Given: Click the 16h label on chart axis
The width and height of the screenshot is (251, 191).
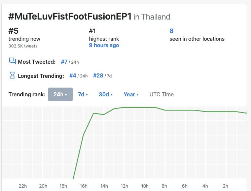Looking at the screenshot, I should pyautogui.click(x=84, y=186).
